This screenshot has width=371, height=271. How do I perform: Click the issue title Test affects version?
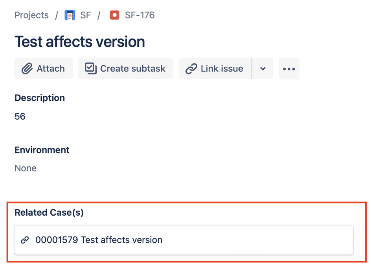(x=80, y=42)
